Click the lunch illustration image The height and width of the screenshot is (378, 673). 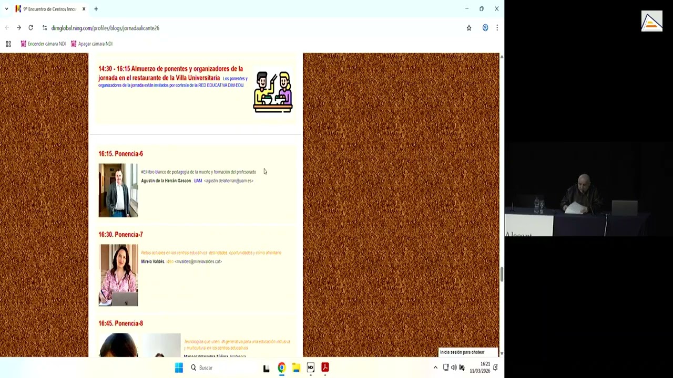coord(273,92)
